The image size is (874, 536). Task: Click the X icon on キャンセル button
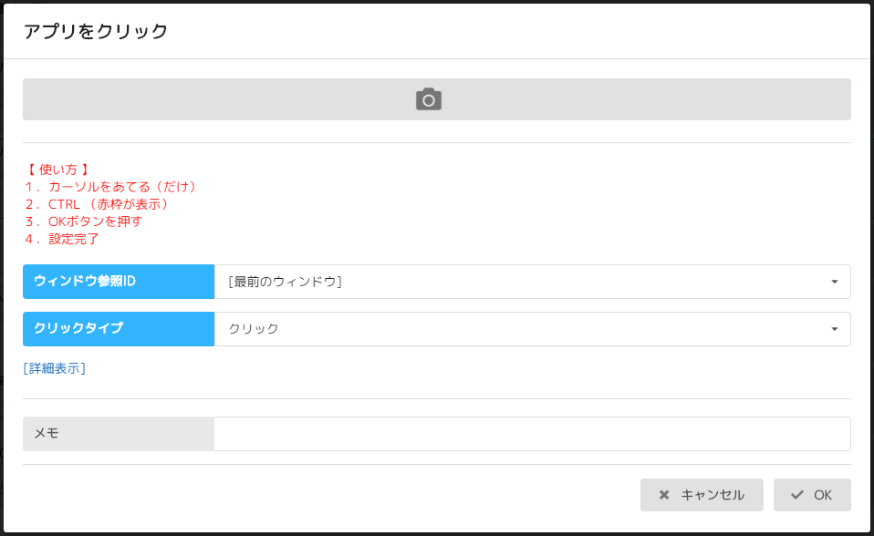pyautogui.click(x=664, y=495)
